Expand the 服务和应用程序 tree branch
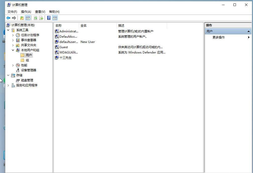This screenshot has height=173, width=253. [8, 85]
